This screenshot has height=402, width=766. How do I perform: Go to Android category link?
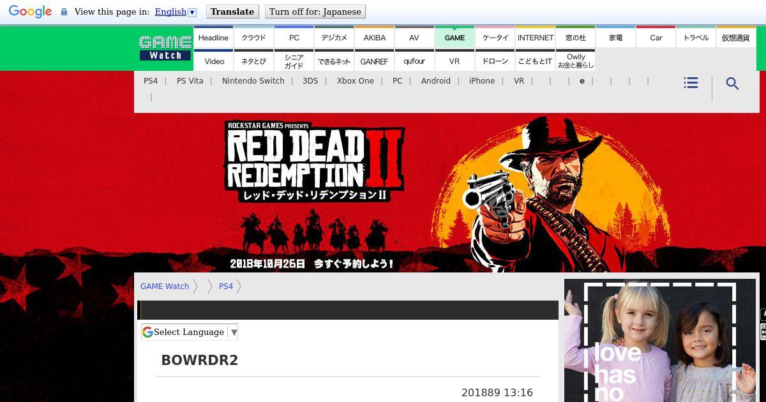tap(436, 81)
